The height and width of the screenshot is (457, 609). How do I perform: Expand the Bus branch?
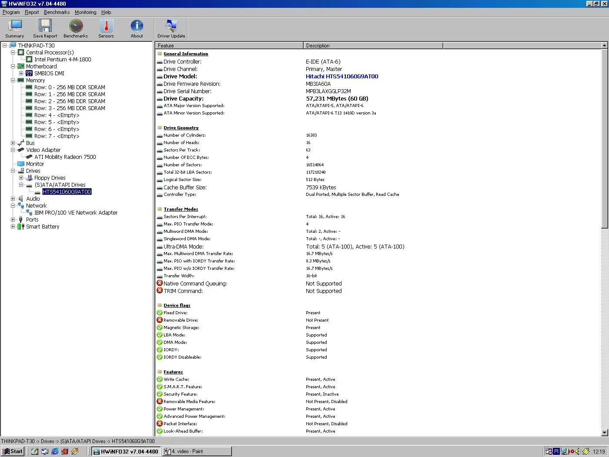click(13, 143)
